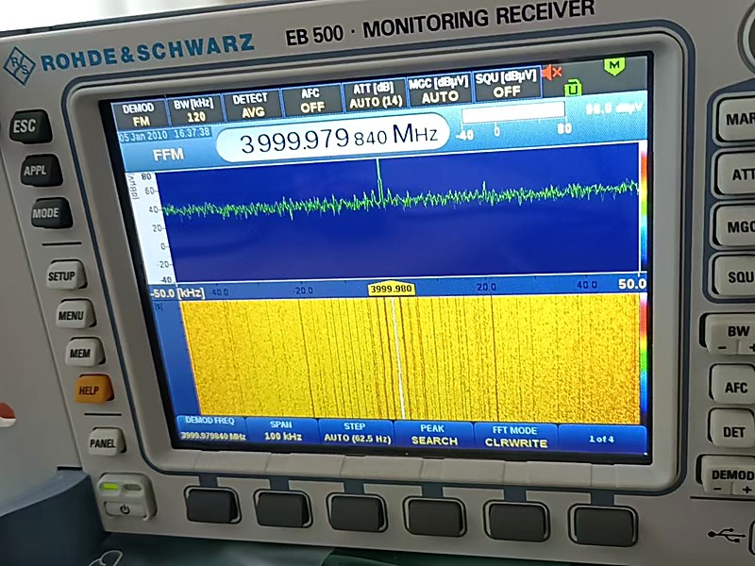Open the ATT [dB] AUTO (14) field
The height and width of the screenshot is (566, 755).
click(375, 95)
